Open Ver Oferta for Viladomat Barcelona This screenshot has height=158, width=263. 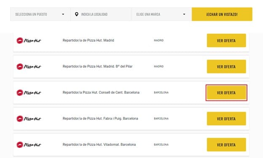[226, 145]
